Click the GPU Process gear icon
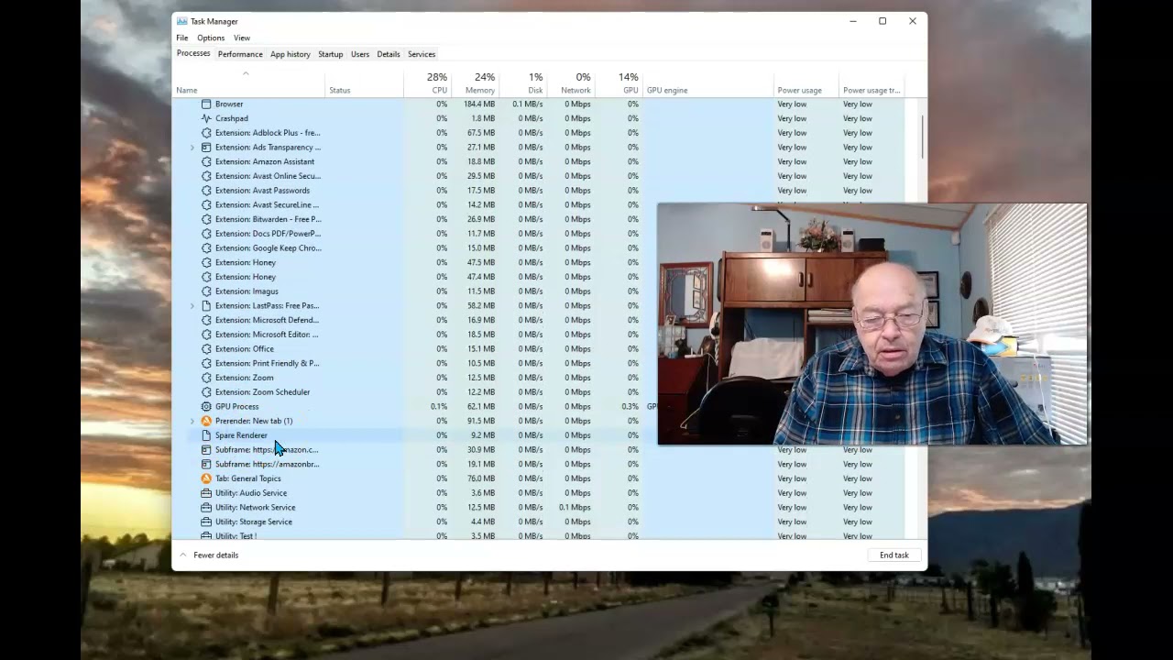The image size is (1173, 660). (x=206, y=406)
